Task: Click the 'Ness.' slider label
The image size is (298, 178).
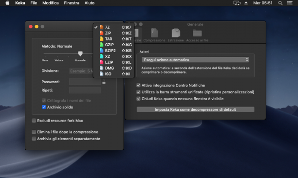Action: click(45, 60)
